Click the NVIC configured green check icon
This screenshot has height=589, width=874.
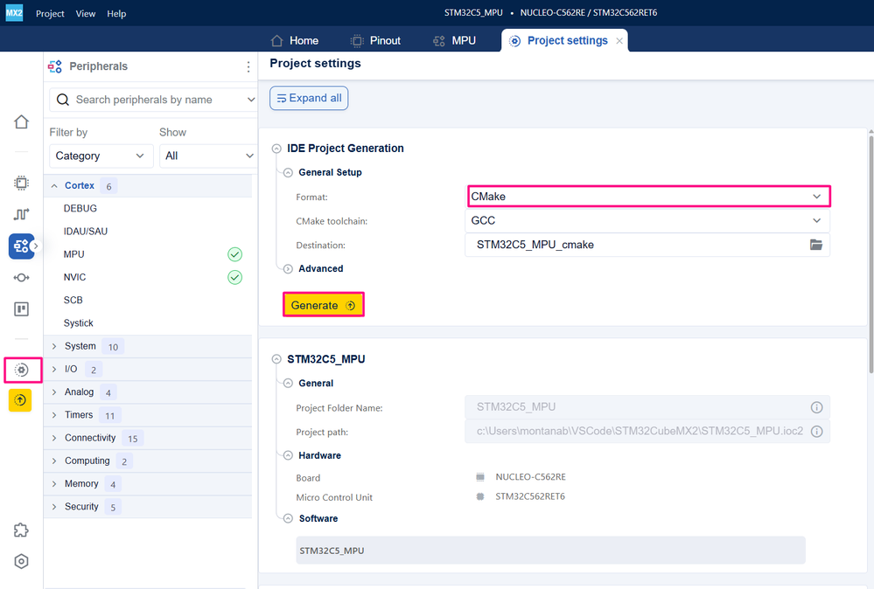coord(234,277)
